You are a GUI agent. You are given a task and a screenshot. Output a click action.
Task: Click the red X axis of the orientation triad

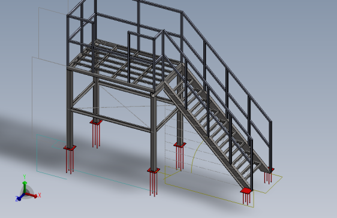click(x=32, y=195)
